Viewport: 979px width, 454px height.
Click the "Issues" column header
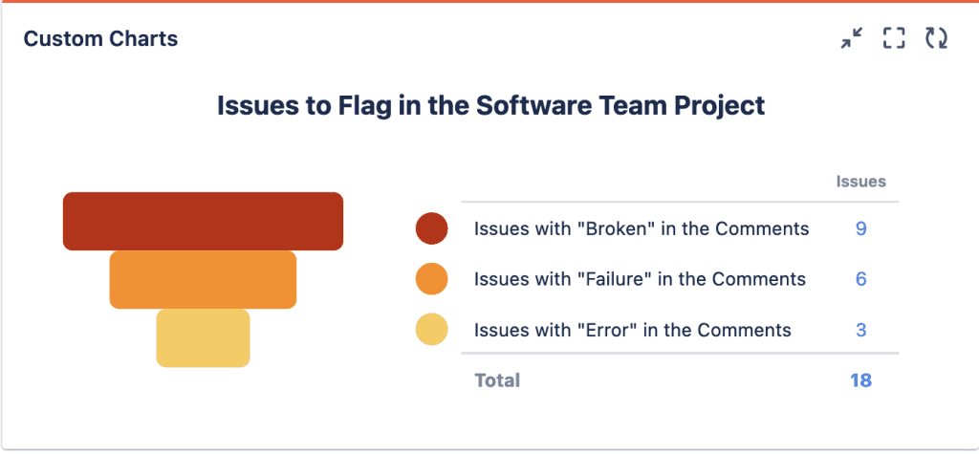(x=860, y=182)
